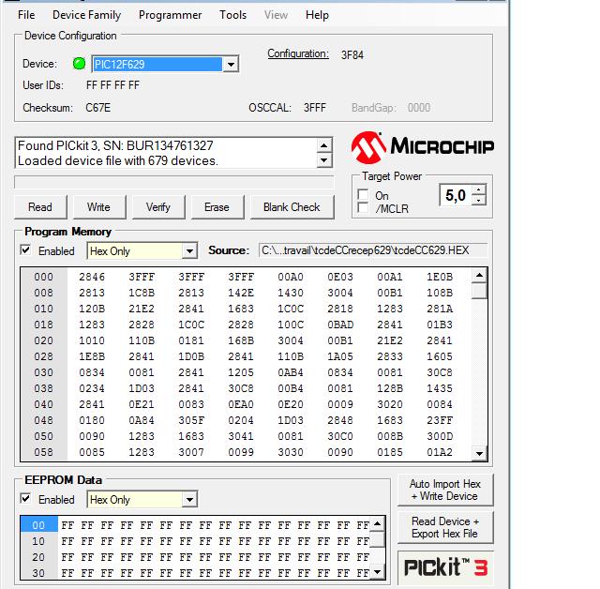
Task: Click EEPROM Data scroll down arrow
Action: tap(377, 572)
